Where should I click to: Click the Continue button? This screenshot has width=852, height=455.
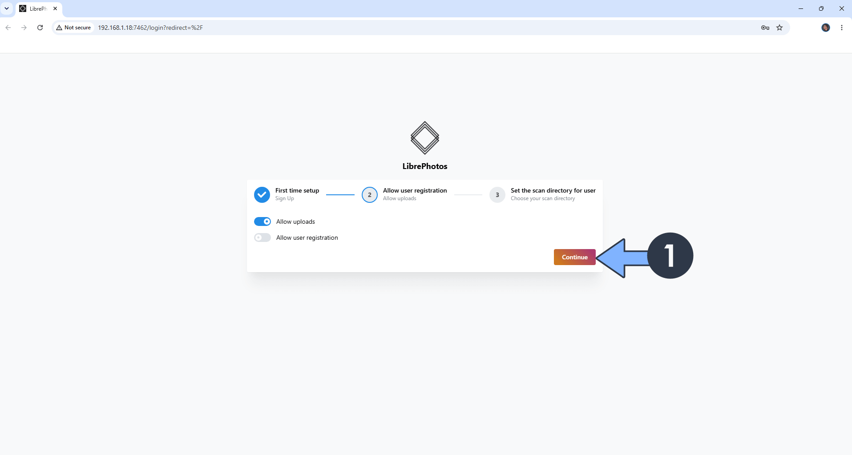574,257
